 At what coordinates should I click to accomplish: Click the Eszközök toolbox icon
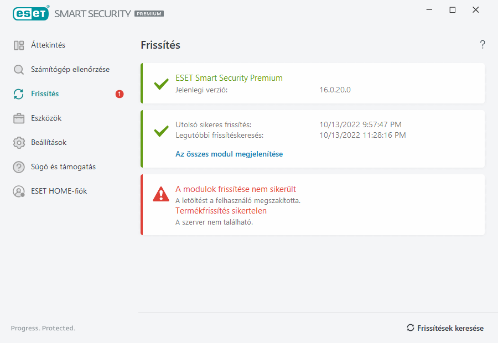pos(19,118)
